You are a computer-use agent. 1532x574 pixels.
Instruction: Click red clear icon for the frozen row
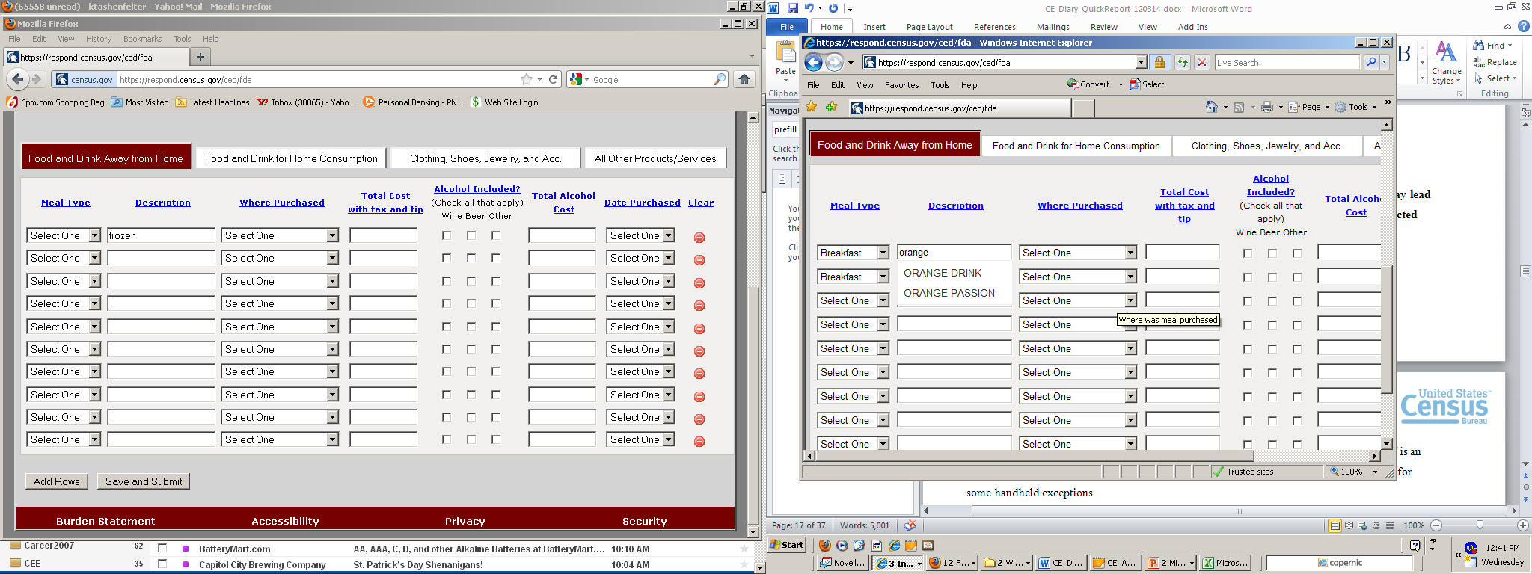click(x=699, y=238)
